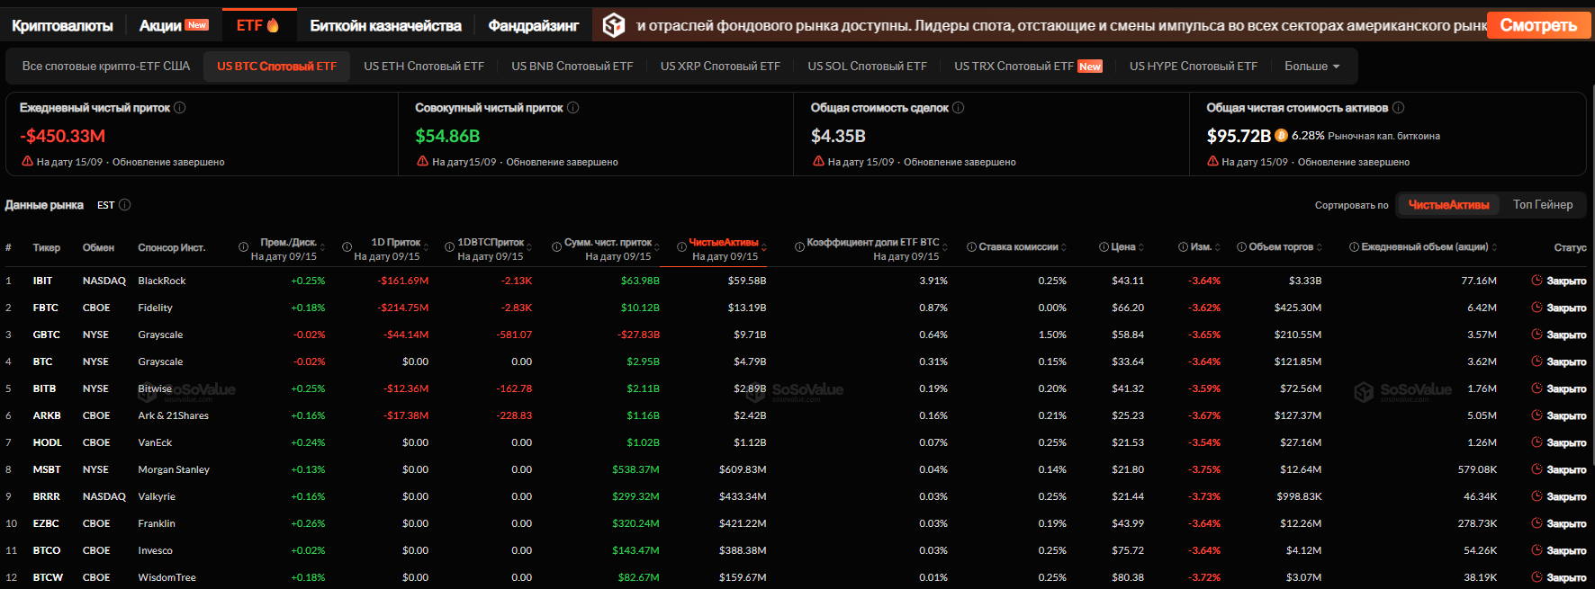Viewport: 1595px width, 589px height.
Task: Open the HODL ticker link
Action: pos(47,442)
